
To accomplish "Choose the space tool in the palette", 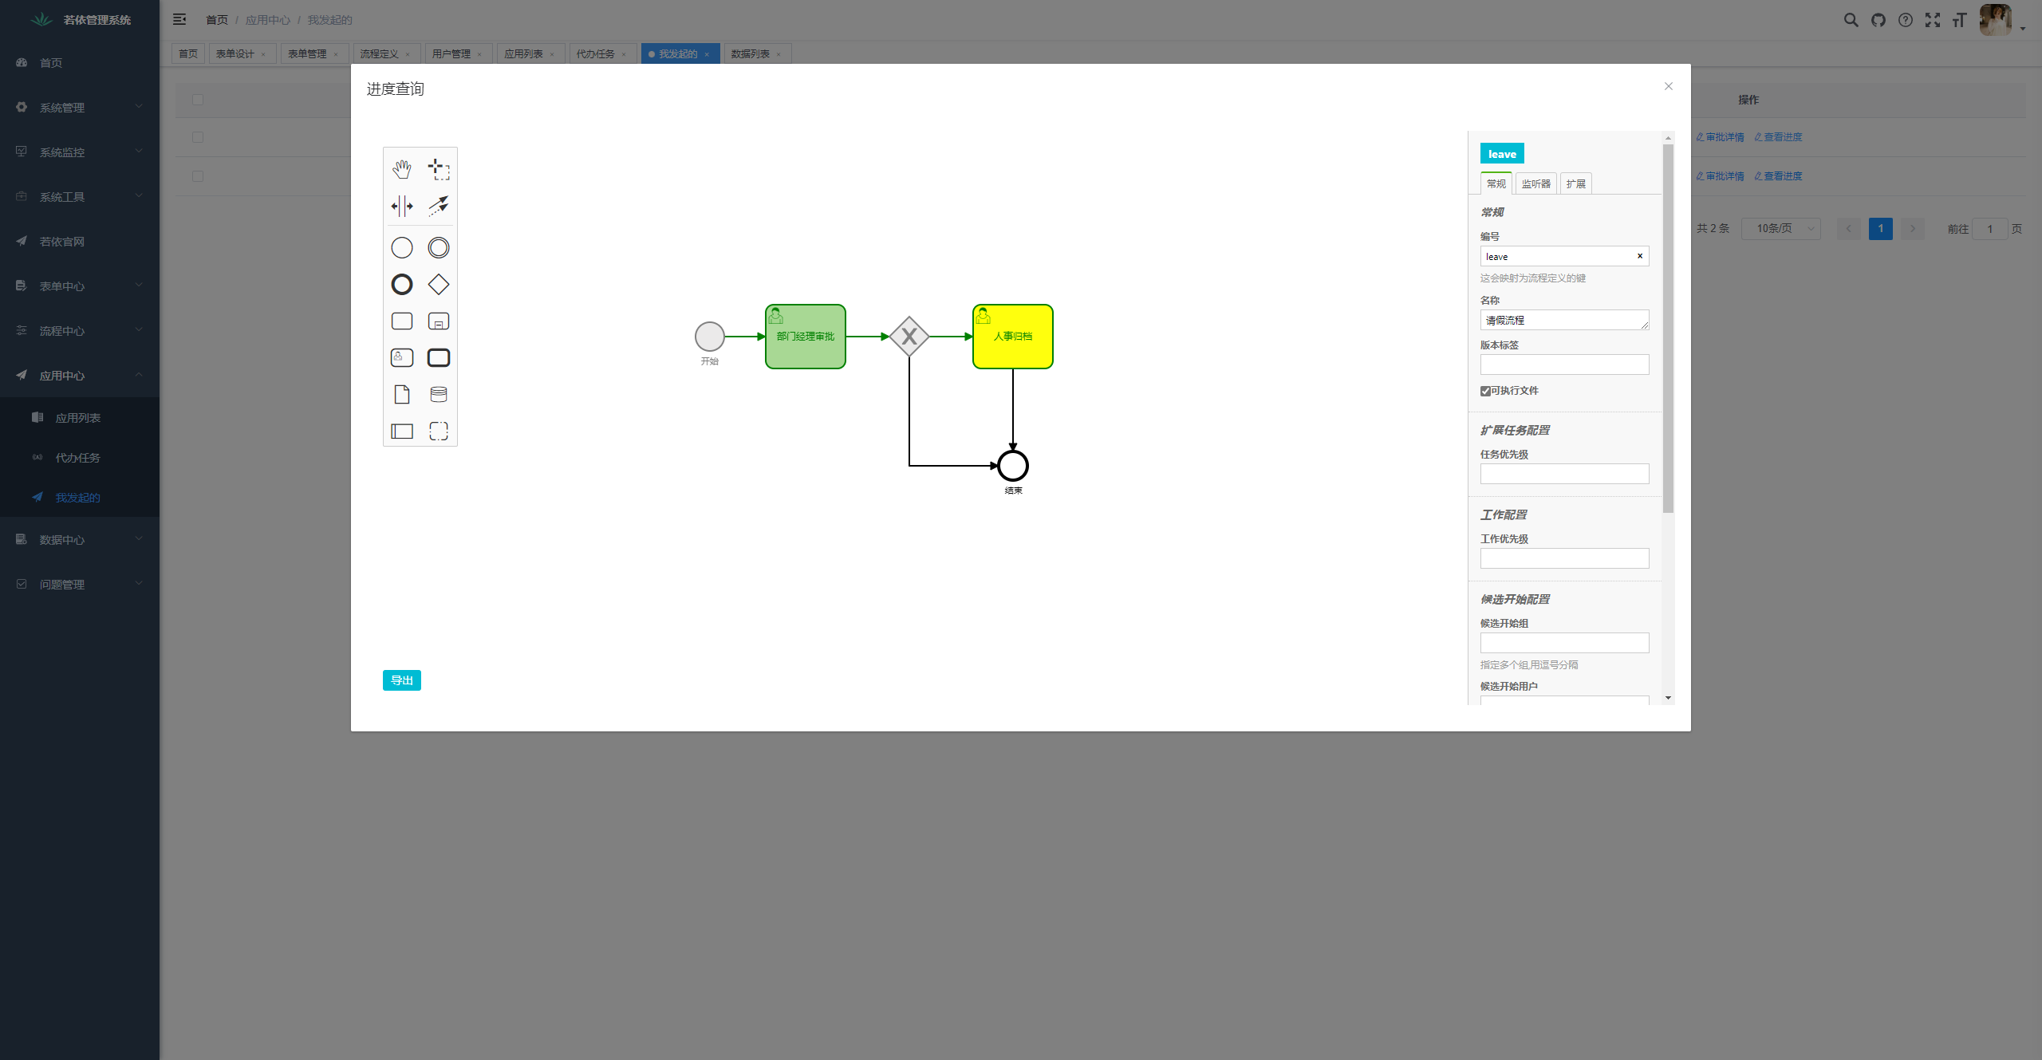I will (402, 206).
